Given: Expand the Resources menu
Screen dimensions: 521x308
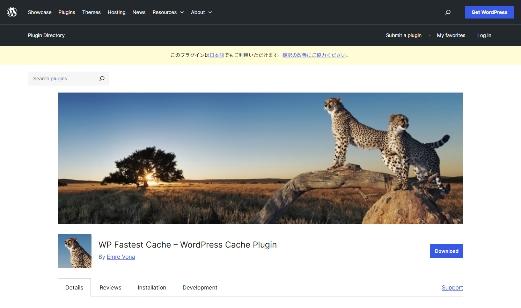Looking at the screenshot, I should pyautogui.click(x=168, y=12).
